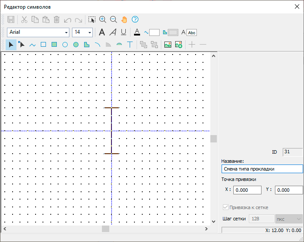Activate the rectangular selection marquee tool
The width and height of the screenshot is (304, 242).
click(92, 19)
